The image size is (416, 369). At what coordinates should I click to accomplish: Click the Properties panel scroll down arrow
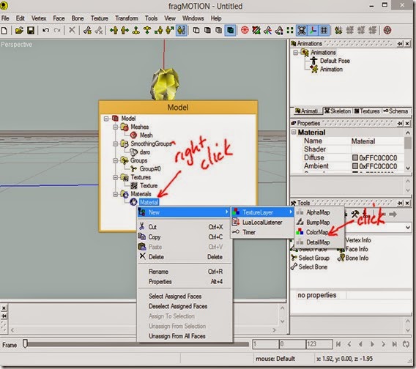pyautogui.click(x=408, y=168)
